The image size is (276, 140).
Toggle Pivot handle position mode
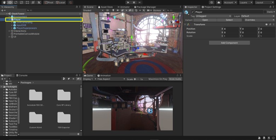pyautogui.click(x=49, y=2)
